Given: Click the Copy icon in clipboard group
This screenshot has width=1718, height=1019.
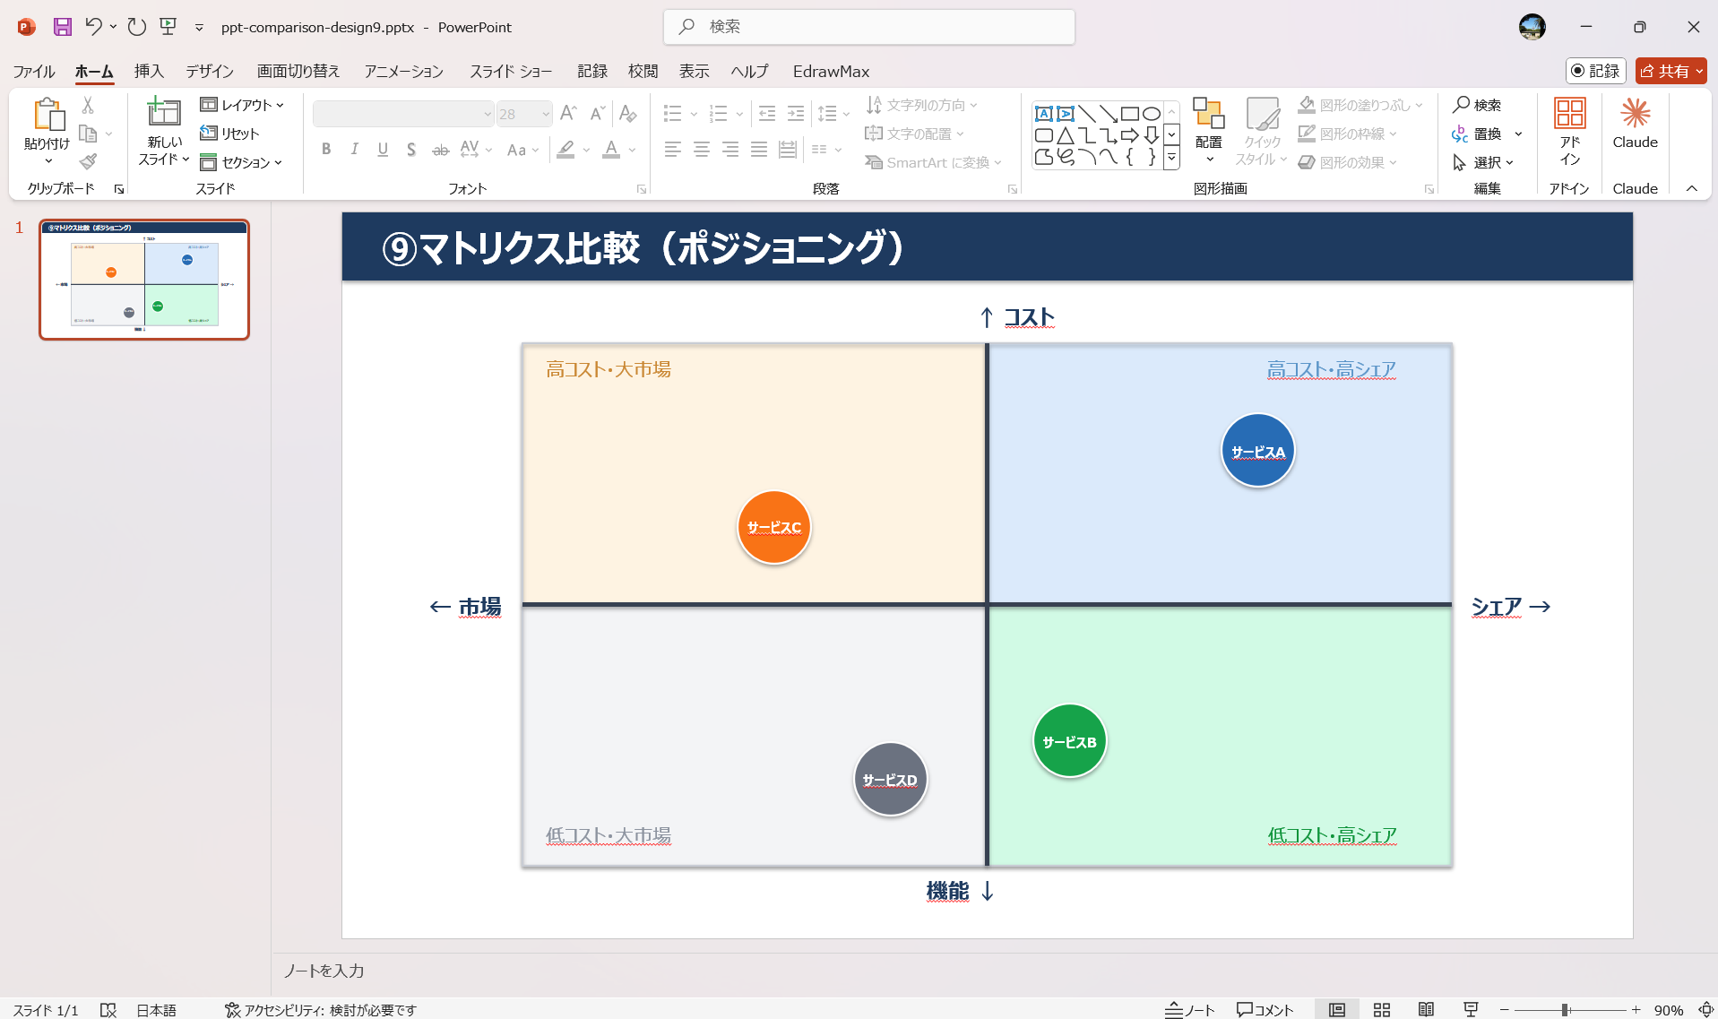Looking at the screenshot, I should [x=88, y=134].
